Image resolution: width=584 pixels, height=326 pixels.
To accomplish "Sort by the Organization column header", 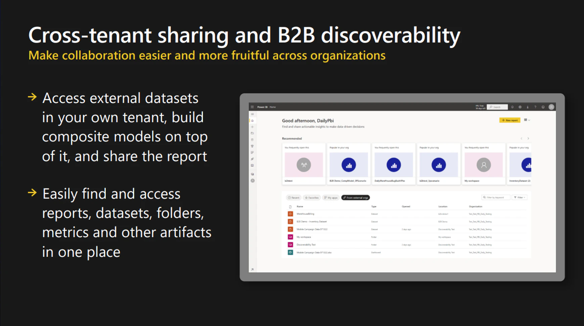I will pyautogui.click(x=476, y=206).
